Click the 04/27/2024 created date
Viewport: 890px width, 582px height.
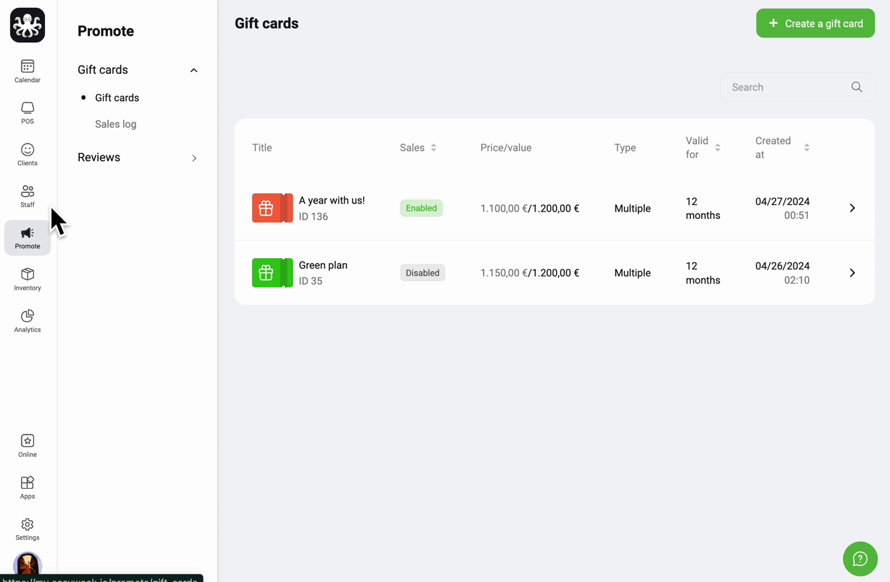pyautogui.click(x=782, y=201)
